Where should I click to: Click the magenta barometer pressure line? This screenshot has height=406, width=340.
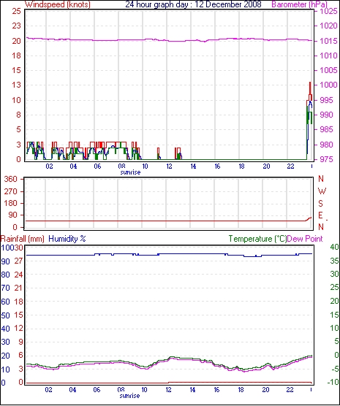(169, 40)
